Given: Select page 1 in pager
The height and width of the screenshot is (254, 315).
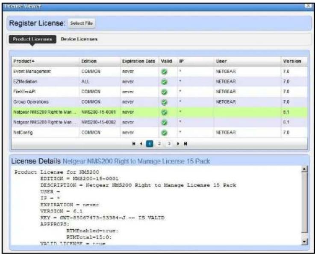Looking at the screenshot, I should coord(150,144).
